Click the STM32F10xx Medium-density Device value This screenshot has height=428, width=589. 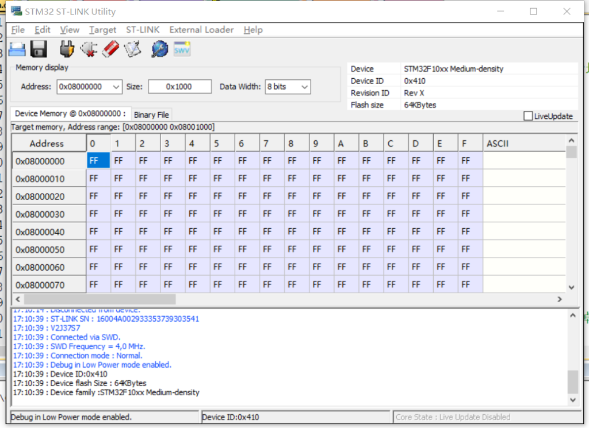(x=453, y=68)
